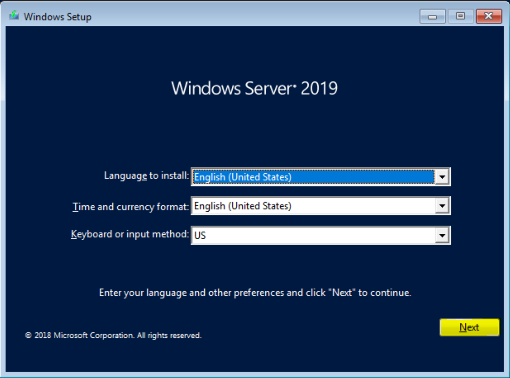Viewport: 510px width, 378px height.
Task: Close the Windows Setup window
Action: coord(489,16)
